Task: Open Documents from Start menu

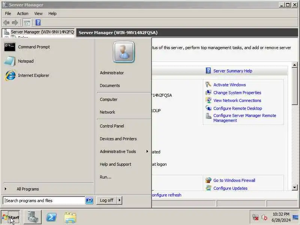Action: click(110, 85)
